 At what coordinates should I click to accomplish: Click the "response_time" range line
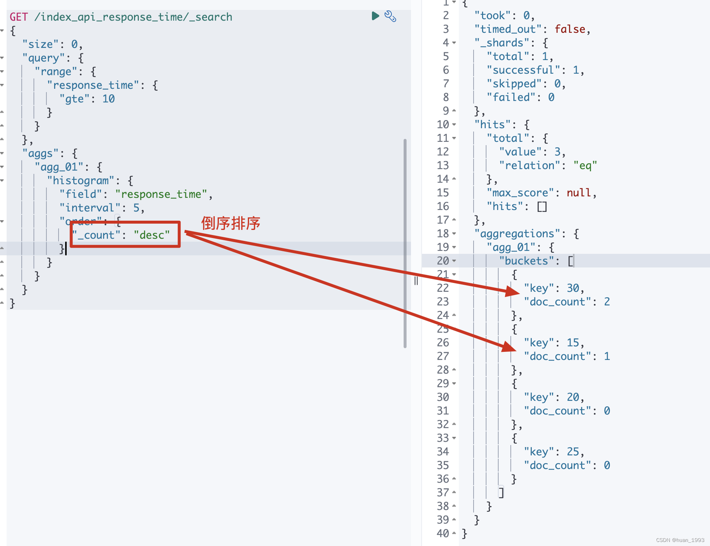[x=103, y=85]
